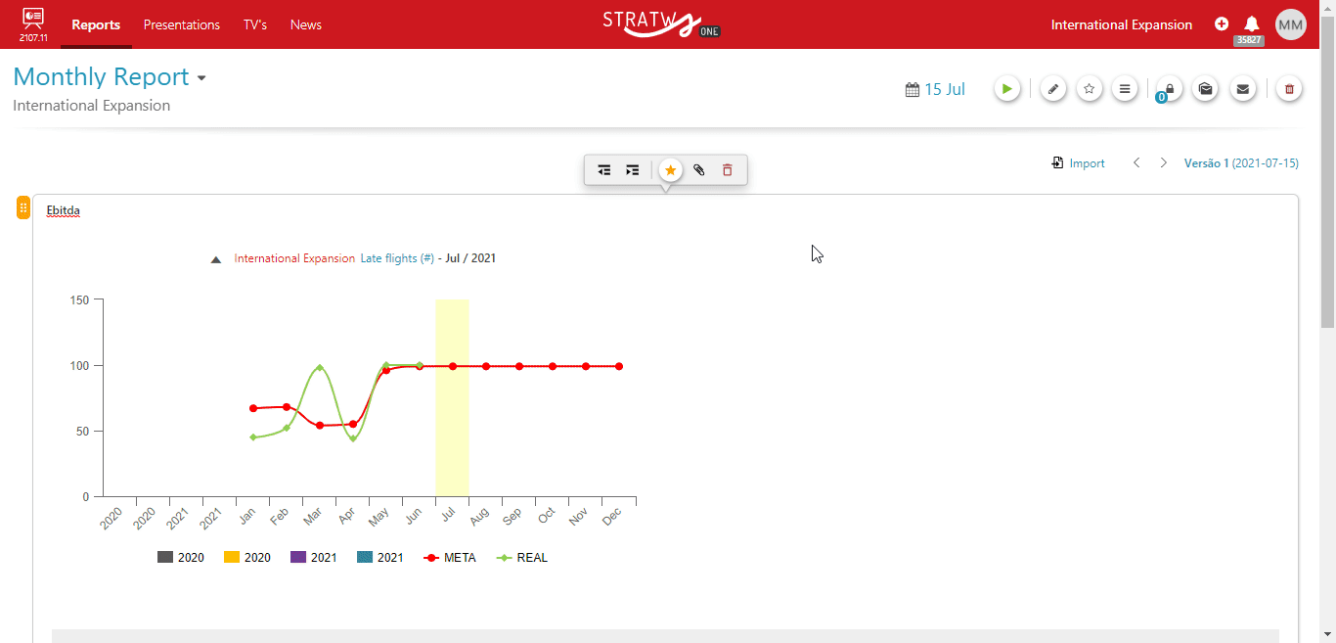
Task: Toggle the REAL legend series
Action: (522, 558)
